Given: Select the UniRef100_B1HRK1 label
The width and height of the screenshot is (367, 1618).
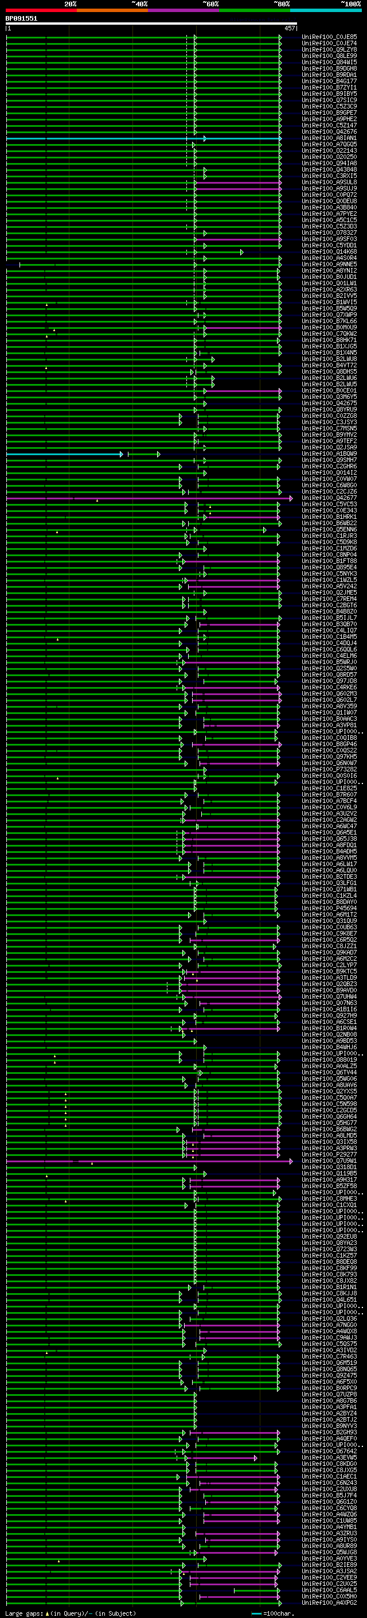Looking at the screenshot, I should 329,517.
